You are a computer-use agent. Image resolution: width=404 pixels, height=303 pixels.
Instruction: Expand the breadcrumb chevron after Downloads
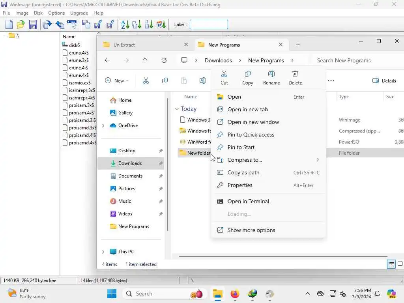pyautogui.click(x=240, y=60)
